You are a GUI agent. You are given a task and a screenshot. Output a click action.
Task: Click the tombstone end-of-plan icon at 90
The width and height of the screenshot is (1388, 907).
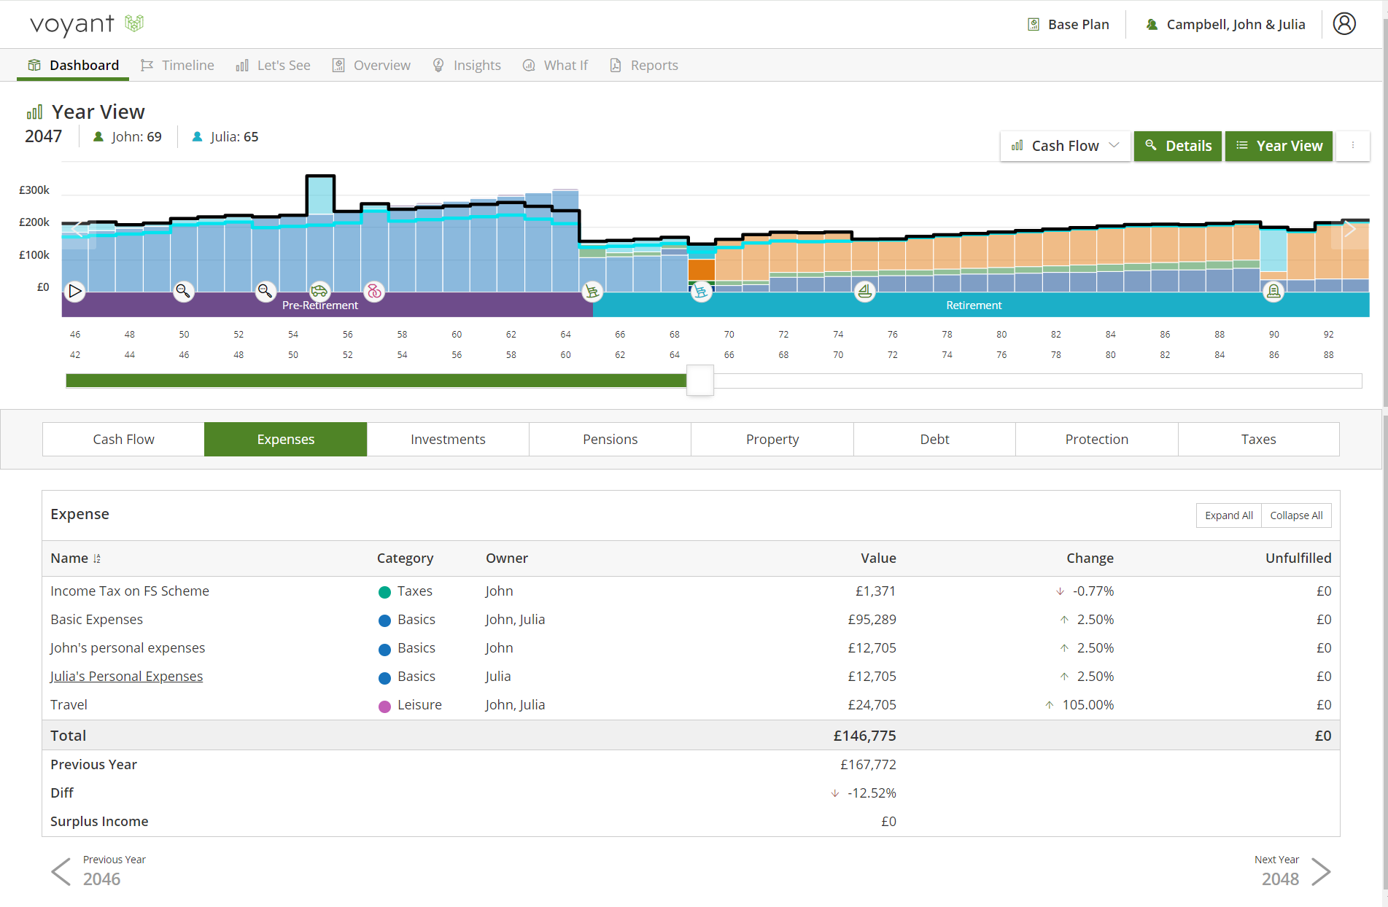[x=1273, y=292]
